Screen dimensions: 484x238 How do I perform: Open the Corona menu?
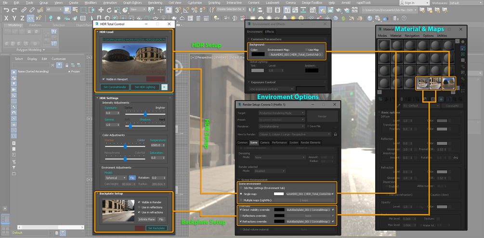pos(290,2)
